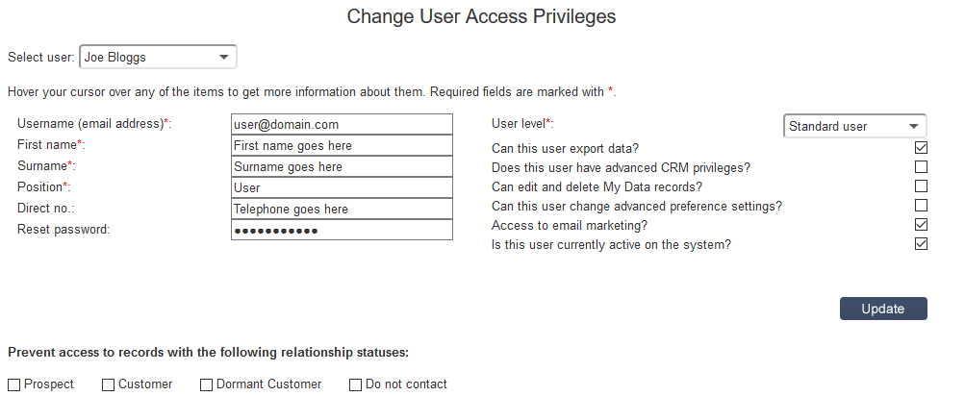Click the Change User Access Privileges heading
This screenshot has height=396, width=965.
click(x=481, y=16)
